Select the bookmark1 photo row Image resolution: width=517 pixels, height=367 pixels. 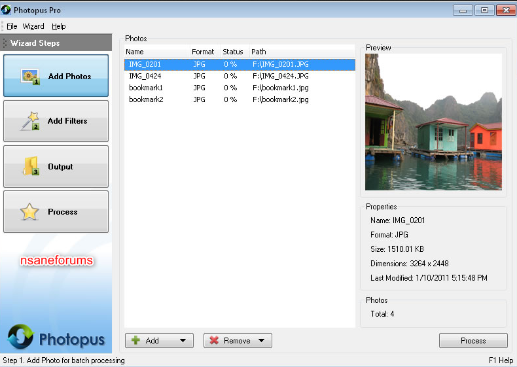(240, 88)
